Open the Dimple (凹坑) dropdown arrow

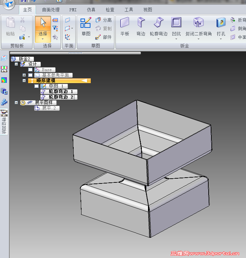coord(176,39)
